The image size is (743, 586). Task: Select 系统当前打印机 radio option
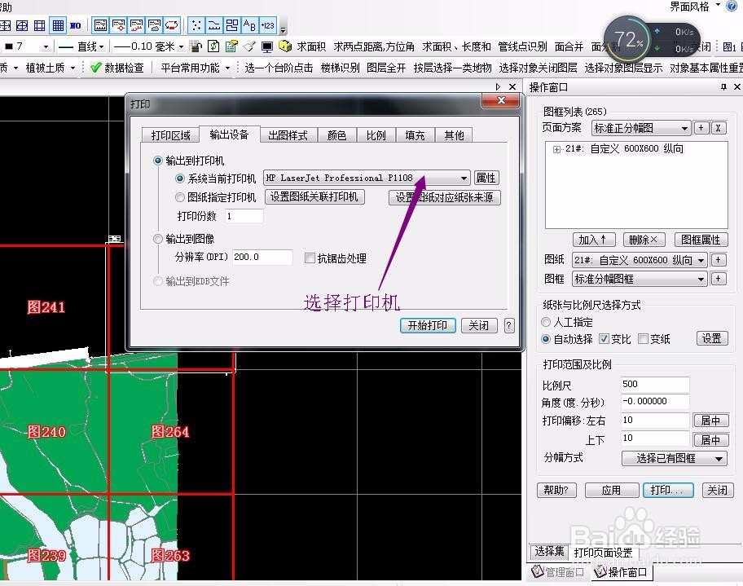click(179, 178)
